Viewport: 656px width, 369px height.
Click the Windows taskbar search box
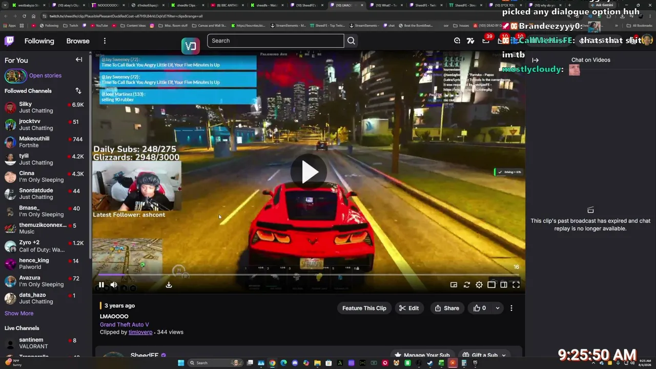pos(215,363)
